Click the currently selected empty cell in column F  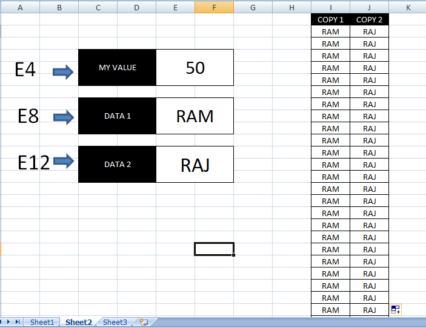[x=214, y=249]
